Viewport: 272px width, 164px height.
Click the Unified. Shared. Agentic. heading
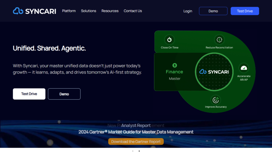click(49, 48)
